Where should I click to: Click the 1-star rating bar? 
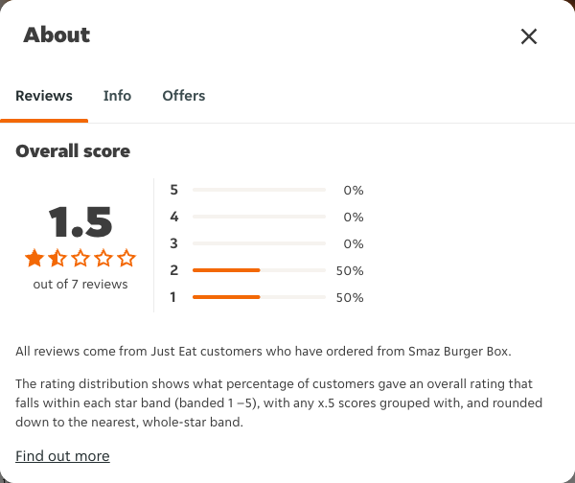coord(259,297)
